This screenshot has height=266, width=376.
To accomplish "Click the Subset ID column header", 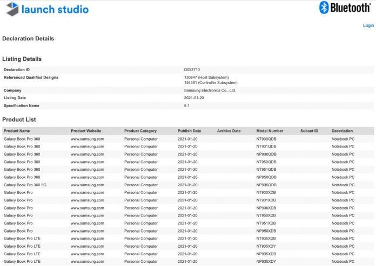I will (309, 131).
